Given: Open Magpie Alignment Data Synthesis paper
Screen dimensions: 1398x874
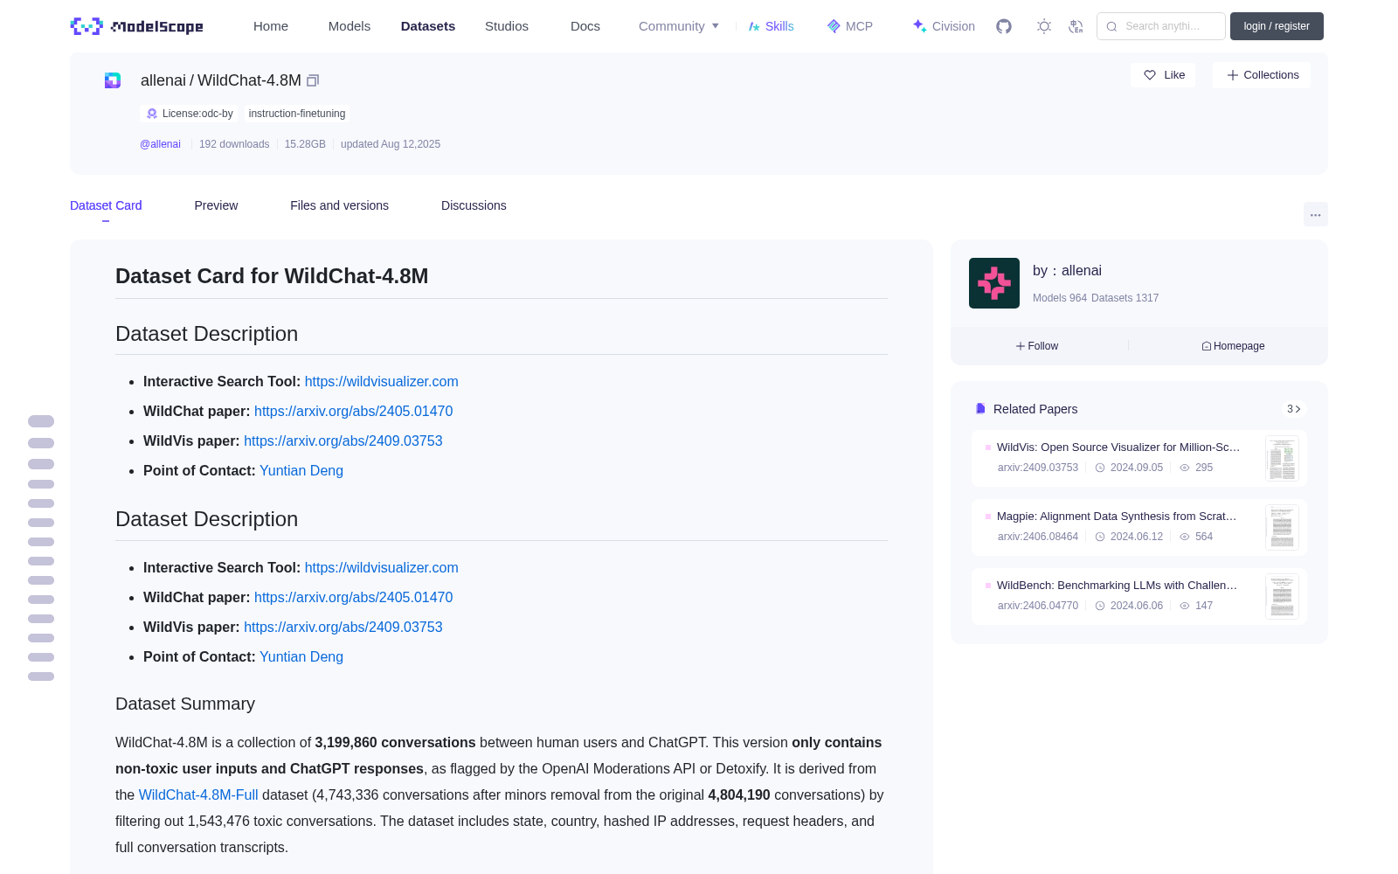Looking at the screenshot, I should (x=1117, y=516).
